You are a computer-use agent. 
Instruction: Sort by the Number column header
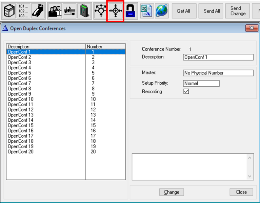tap(105, 46)
